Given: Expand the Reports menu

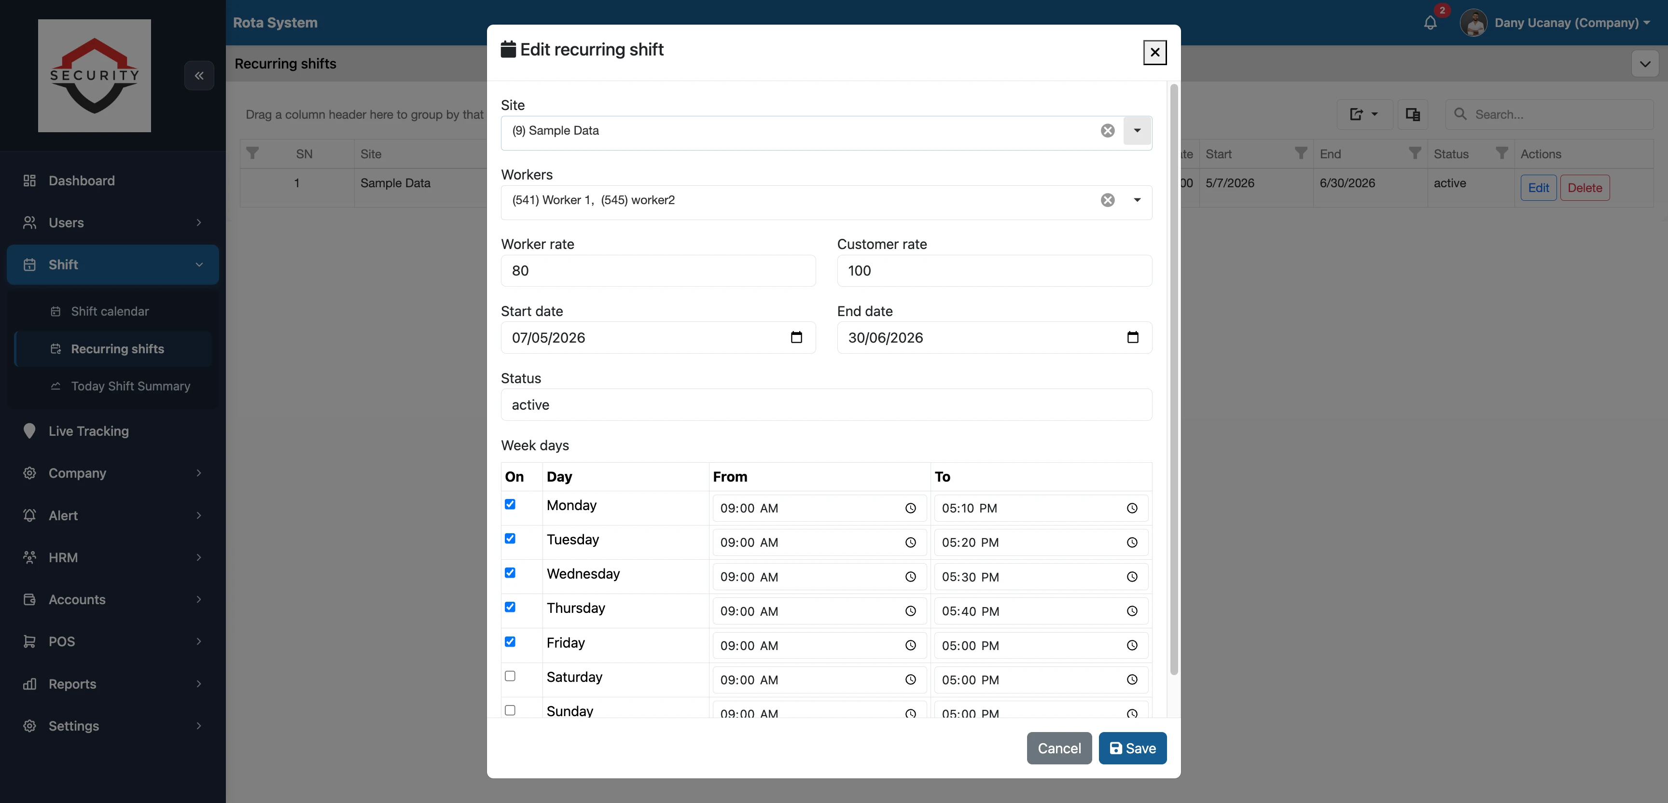Looking at the screenshot, I should 112,684.
